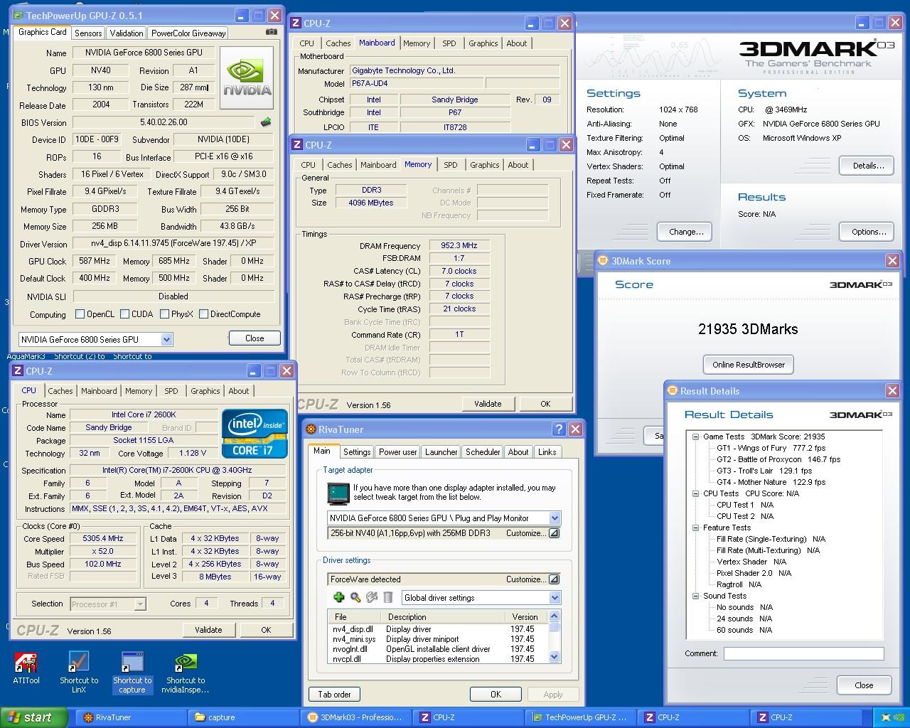The width and height of the screenshot is (910, 728).
Task: Click the RivaTuner title bar help question mark
Action: (x=559, y=429)
